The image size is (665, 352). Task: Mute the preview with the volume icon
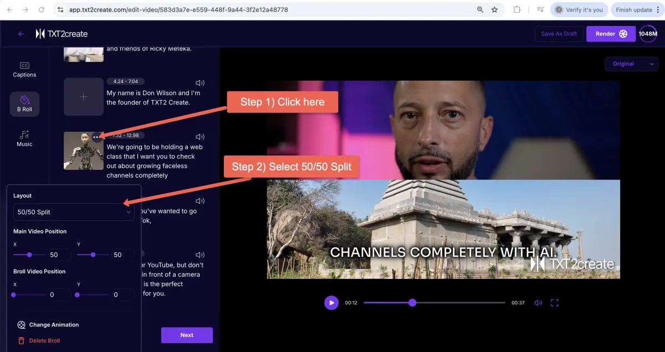[x=538, y=303]
